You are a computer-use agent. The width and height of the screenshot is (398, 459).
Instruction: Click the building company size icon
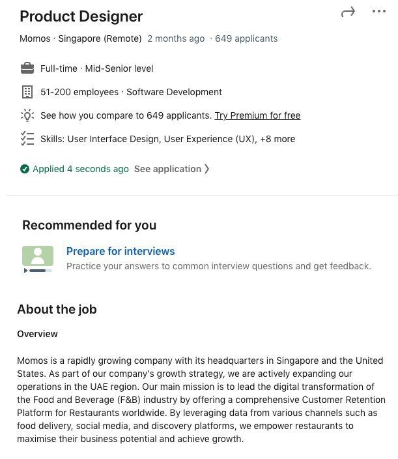(27, 92)
